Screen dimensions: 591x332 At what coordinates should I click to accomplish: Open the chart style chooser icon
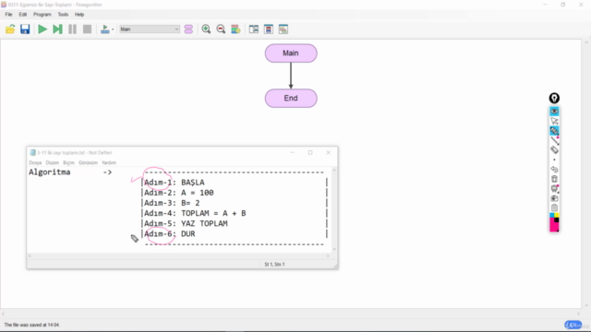[235, 30]
